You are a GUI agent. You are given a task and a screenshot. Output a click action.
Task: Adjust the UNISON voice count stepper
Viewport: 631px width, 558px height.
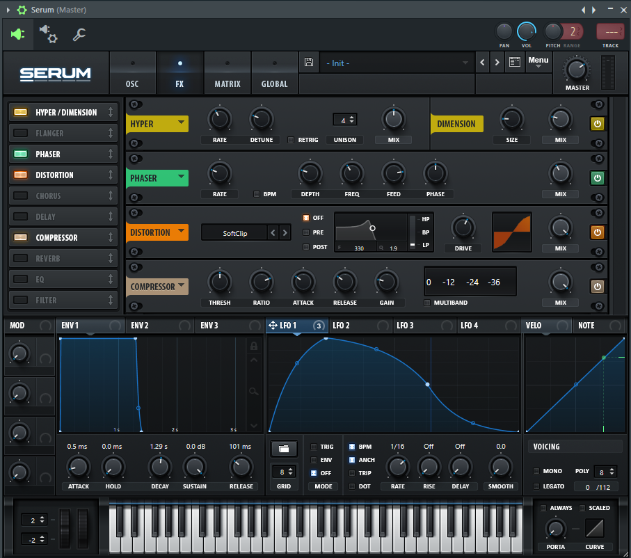[352, 120]
